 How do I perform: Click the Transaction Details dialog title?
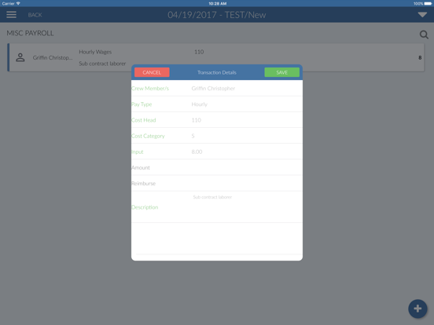(x=217, y=72)
